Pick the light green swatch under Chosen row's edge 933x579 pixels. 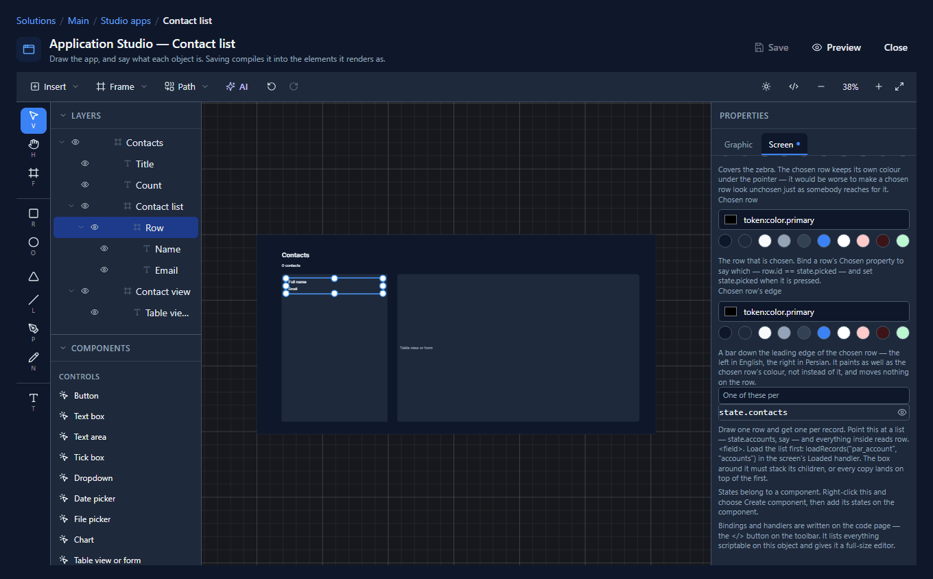tap(903, 333)
